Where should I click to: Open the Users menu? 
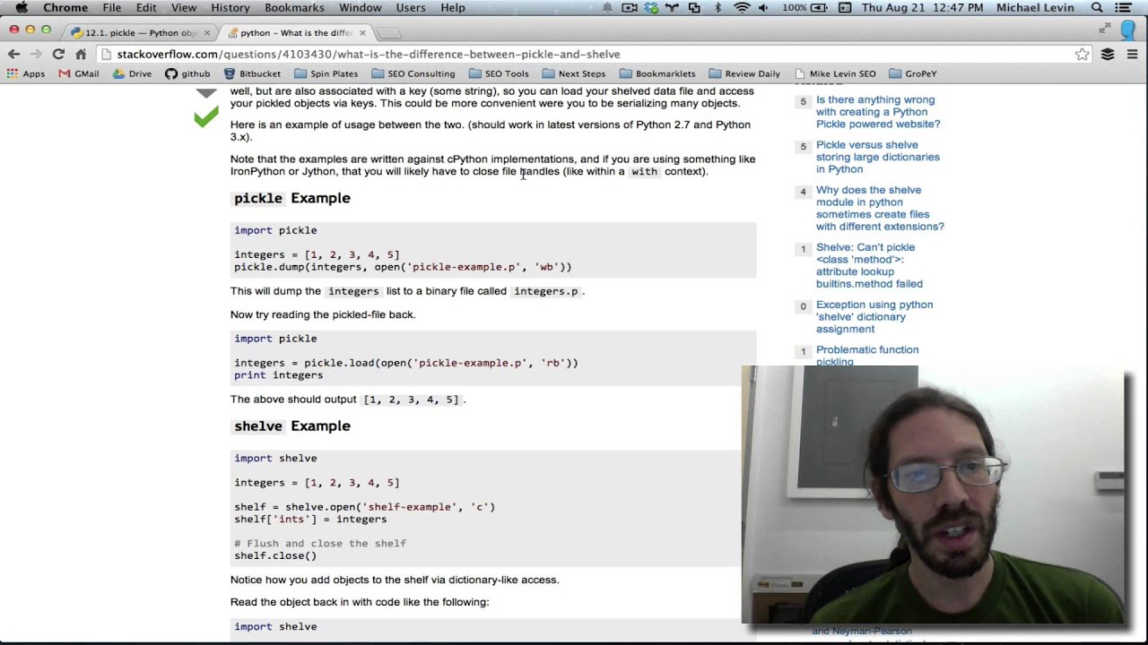pyautogui.click(x=411, y=7)
